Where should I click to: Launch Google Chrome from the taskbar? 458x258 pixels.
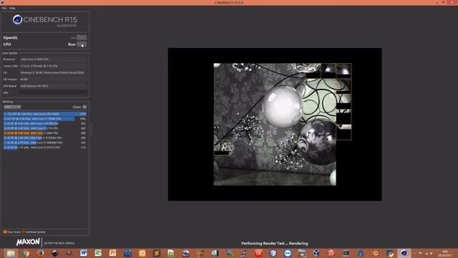26,253
